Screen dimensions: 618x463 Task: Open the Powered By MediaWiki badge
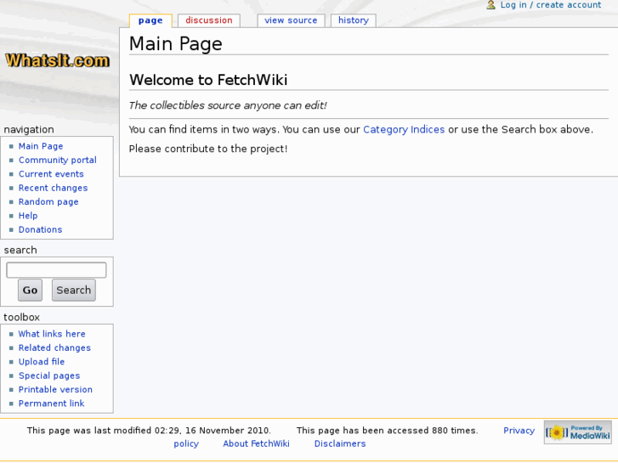click(578, 432)
